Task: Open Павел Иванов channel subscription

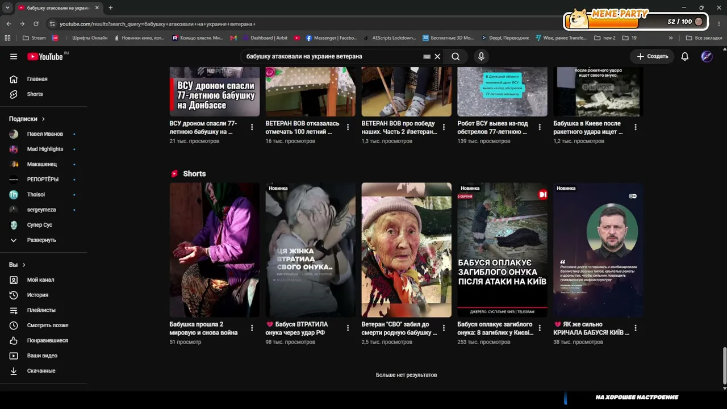Action: pos(44,134)
